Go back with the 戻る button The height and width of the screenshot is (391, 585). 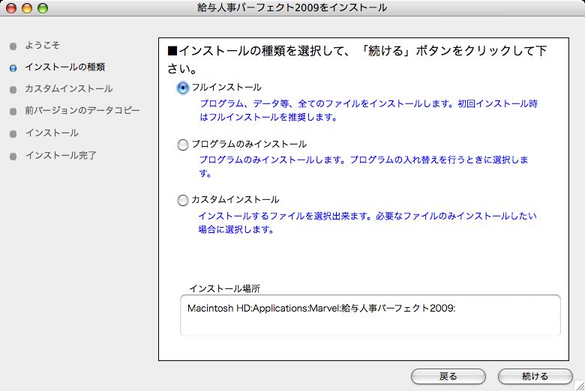[448, 377]
